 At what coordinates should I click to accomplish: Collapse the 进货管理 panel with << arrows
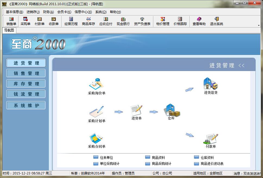(x=241, y=65)
